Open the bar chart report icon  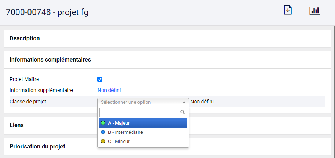click(x=315, y=11)
